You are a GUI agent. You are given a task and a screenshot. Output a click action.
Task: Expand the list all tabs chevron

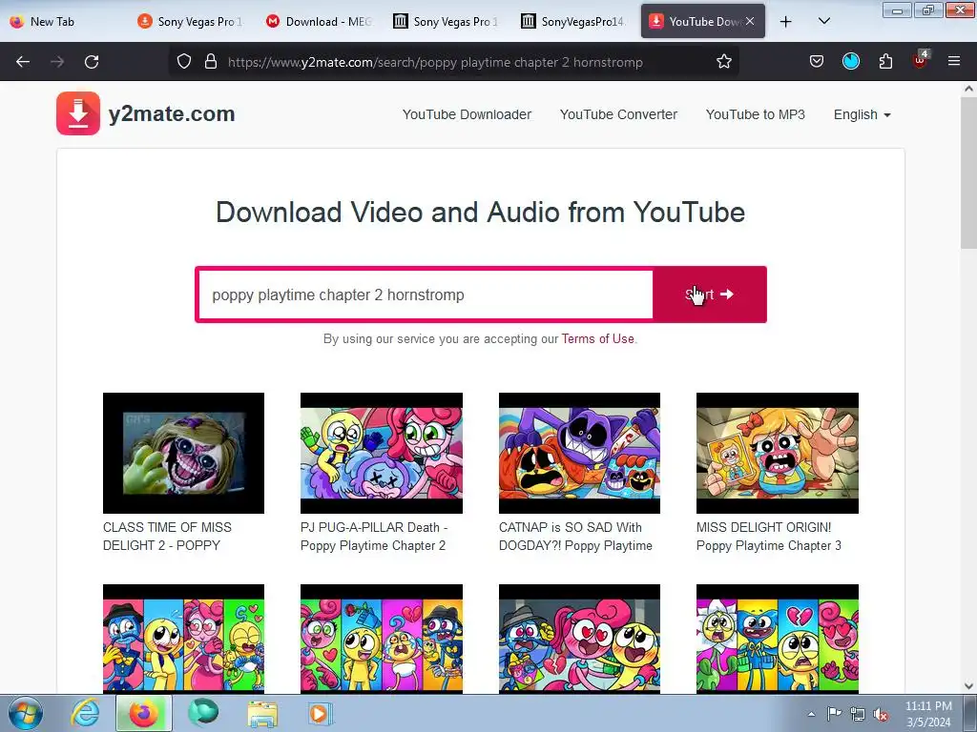pyautogui.click(x=823, y=22)
